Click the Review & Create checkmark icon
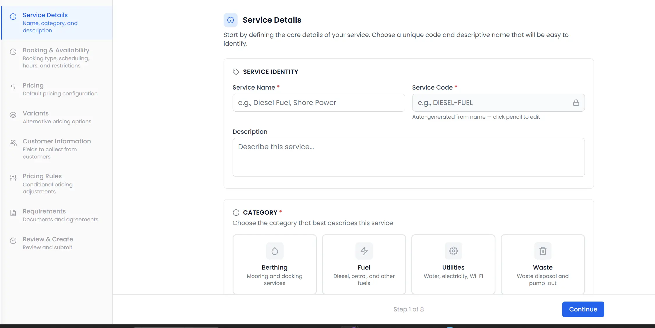The width and height of the screenshot is (655, 328). click(13, 241)
